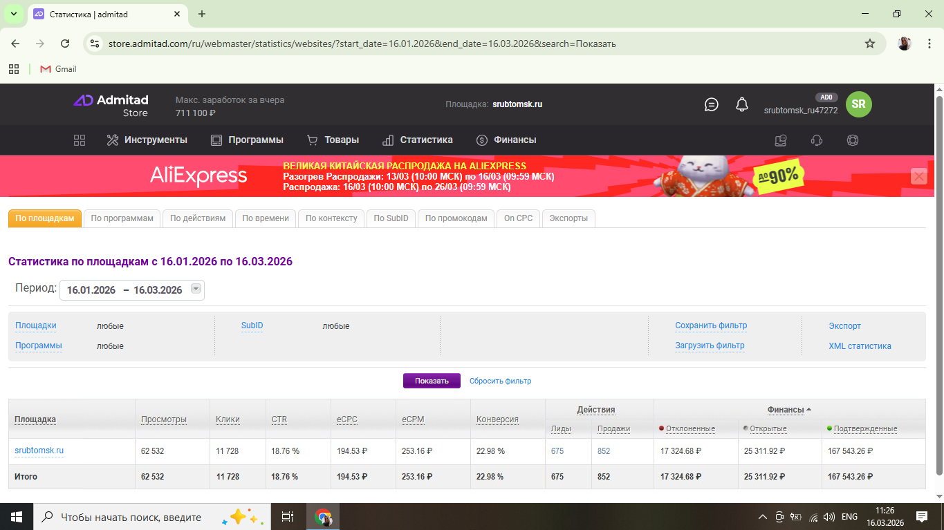Open the Финансы menu
The image size is (944, 530).
pyautogui.click(x=506, y=140)
